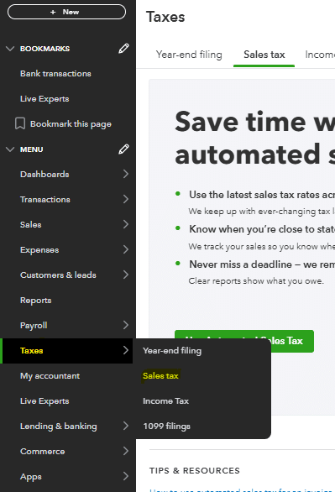Viewport: 335px width, 492px height.
Task: Click the bookmark icon beside Bookmark this page
Action: click(x=20, y=123)
